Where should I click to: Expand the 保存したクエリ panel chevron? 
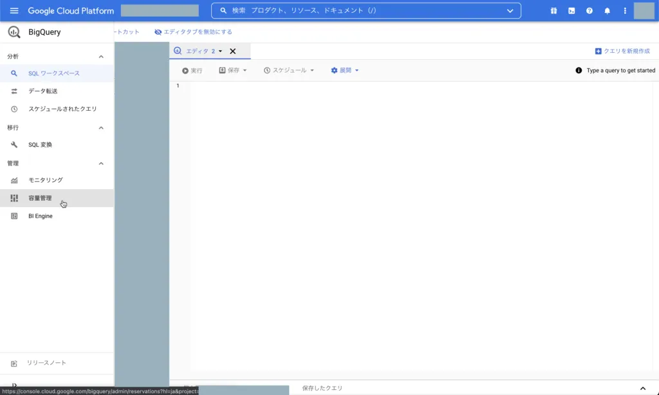[x=643, y=389]
